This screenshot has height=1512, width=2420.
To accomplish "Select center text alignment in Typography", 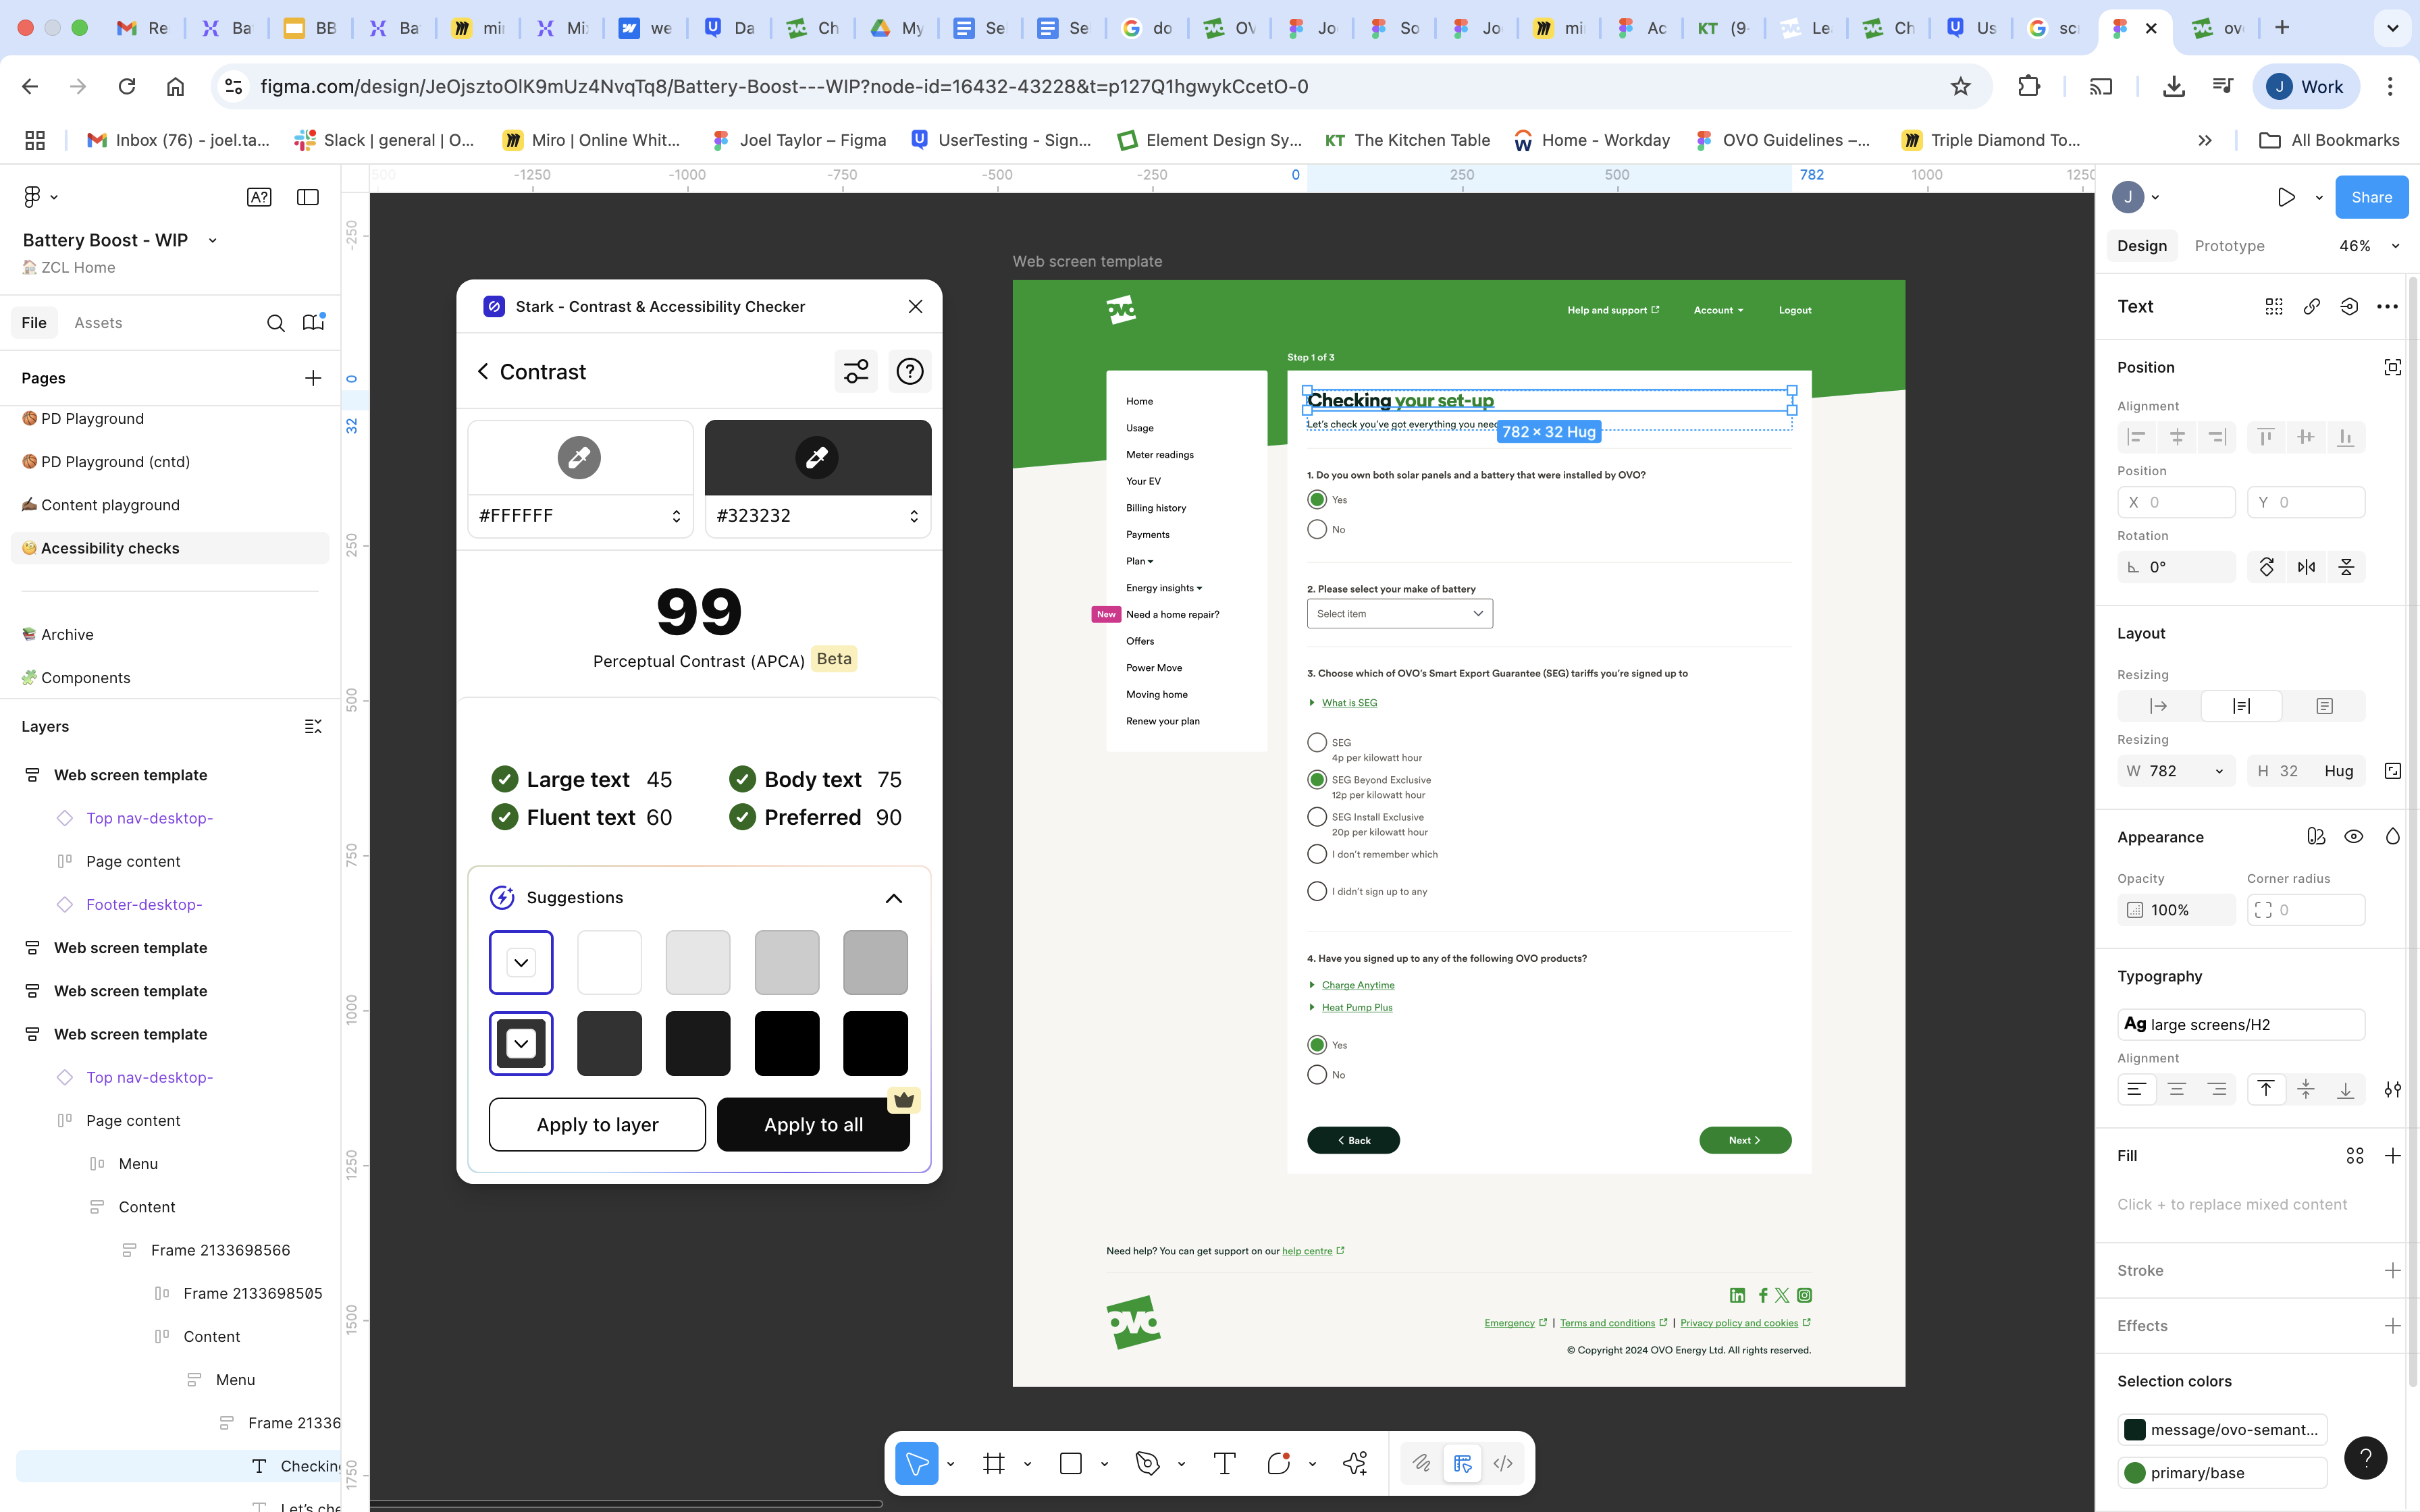I will click(2176, 1089).
